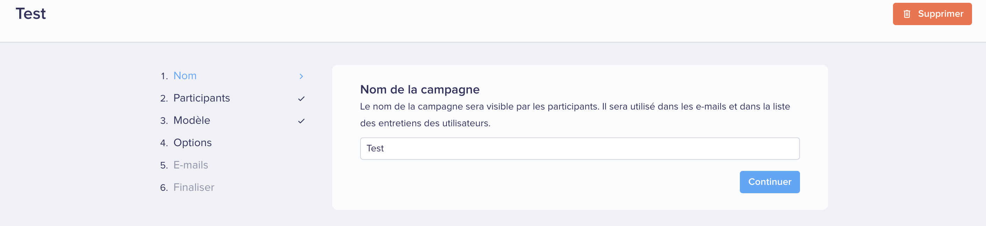Delete campaign with Supprimer button
The image size is (986, 226).
click(x=932, y=14)
